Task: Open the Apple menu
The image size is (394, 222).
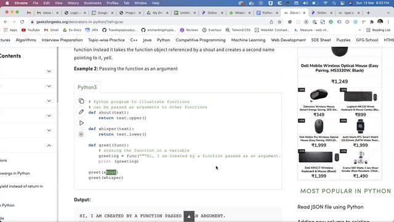Action: (7, 3)
